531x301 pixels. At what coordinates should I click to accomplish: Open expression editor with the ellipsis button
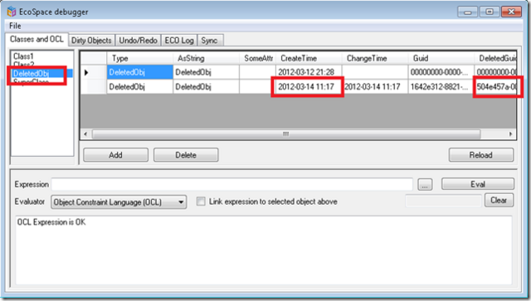point(425,185)
